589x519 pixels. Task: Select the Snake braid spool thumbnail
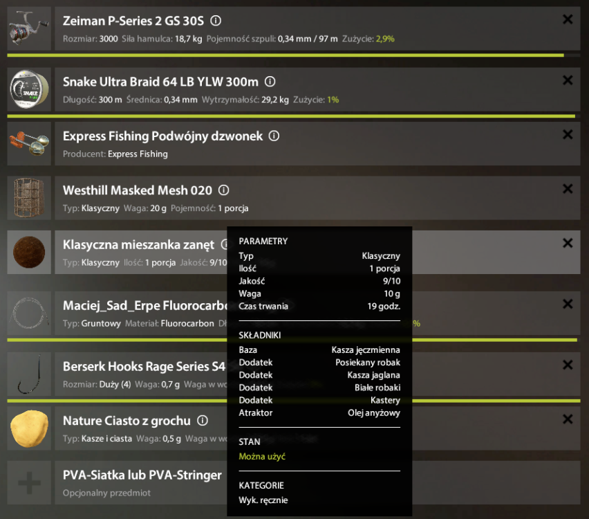[29, 89]
